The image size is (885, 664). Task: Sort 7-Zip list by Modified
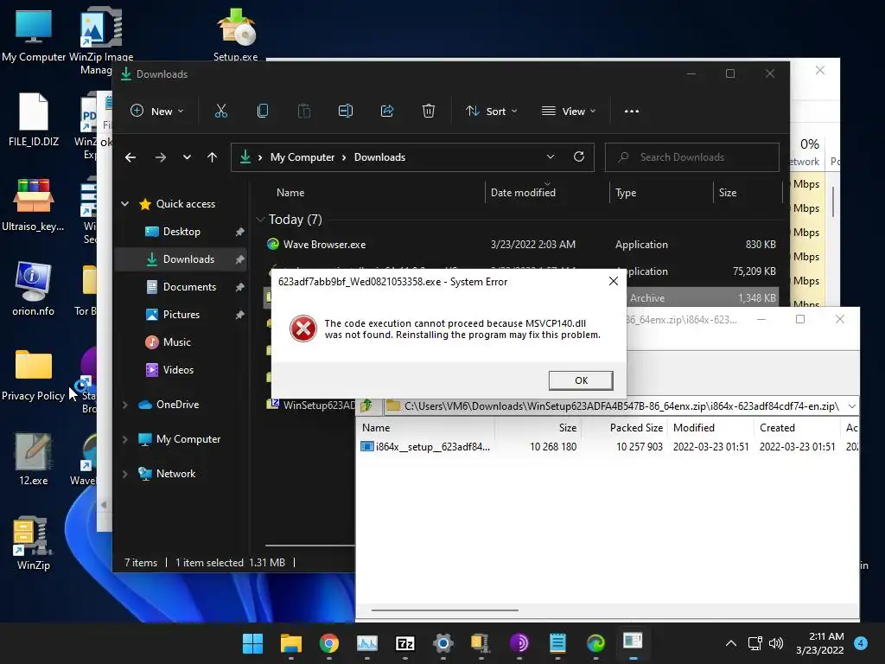click(694, 428)
